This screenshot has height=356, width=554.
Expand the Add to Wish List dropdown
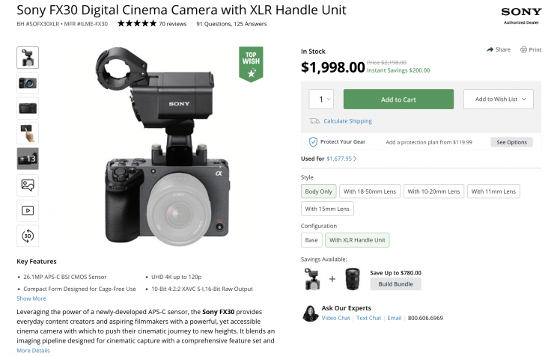coord(498,99)
